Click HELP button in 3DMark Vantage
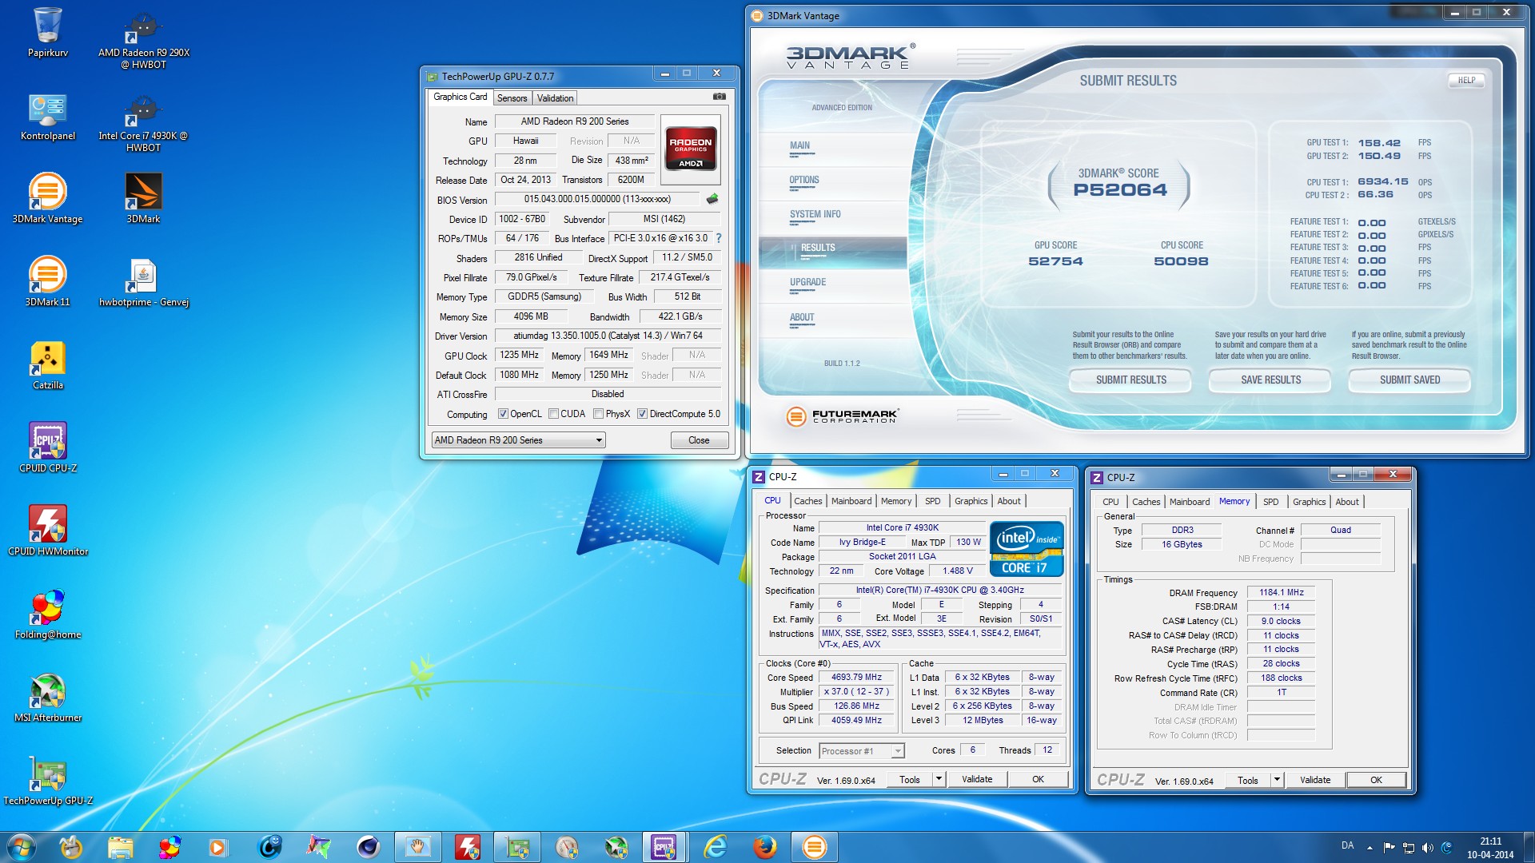This screenshot has width=1535, height=863. [1466, 81]
